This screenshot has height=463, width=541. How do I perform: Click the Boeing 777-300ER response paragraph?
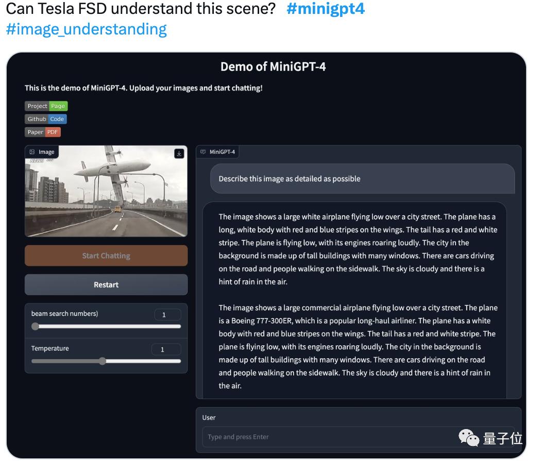point(358,347)
